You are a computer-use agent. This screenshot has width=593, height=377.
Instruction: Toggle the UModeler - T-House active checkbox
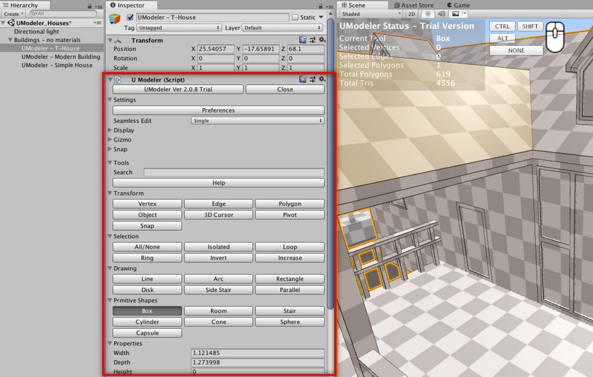130,17
